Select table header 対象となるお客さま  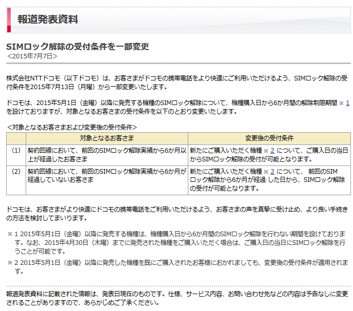tap(107, 138)
